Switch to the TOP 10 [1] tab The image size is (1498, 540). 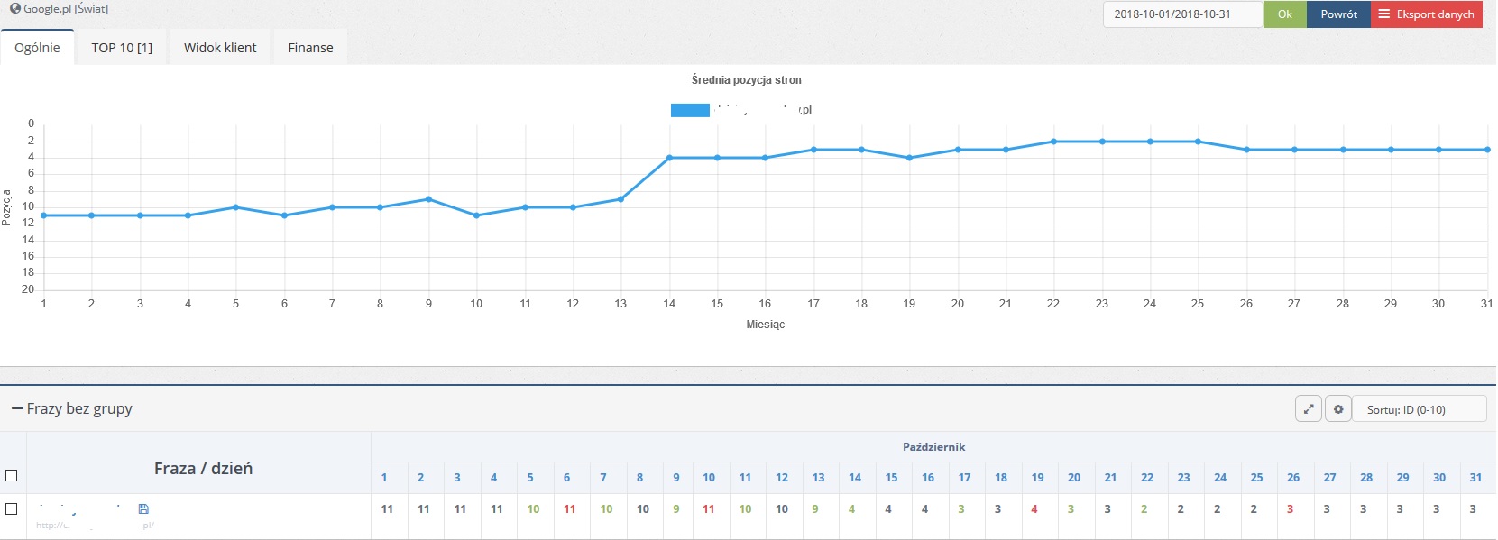tap(122, 48)
